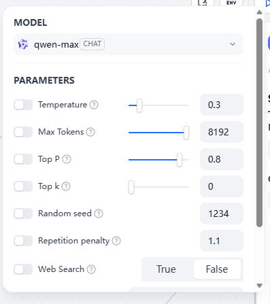270x304 pixels.
Task: Click the ENV button at top
Action: [231, 3]
